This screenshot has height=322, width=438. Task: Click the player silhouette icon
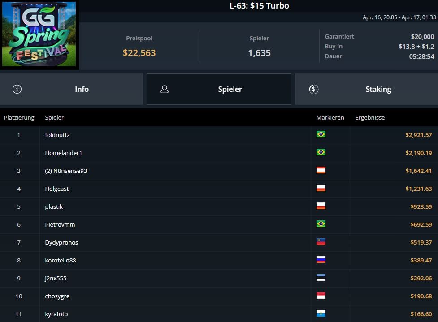coord(165,89)
